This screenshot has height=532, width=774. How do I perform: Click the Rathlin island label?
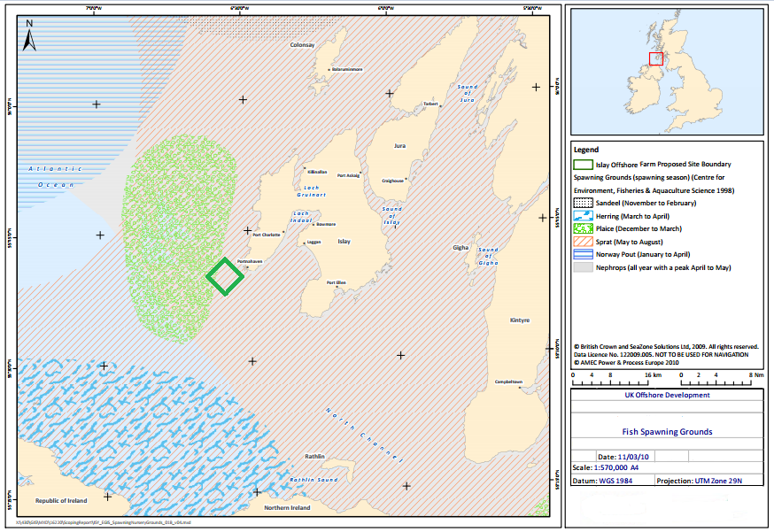tap(314, 457)
